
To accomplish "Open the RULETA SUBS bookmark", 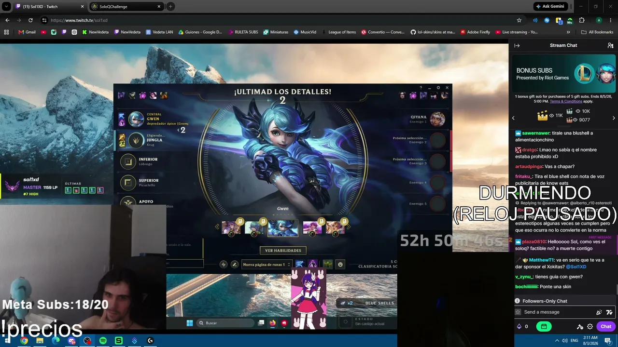I will 242,32.
